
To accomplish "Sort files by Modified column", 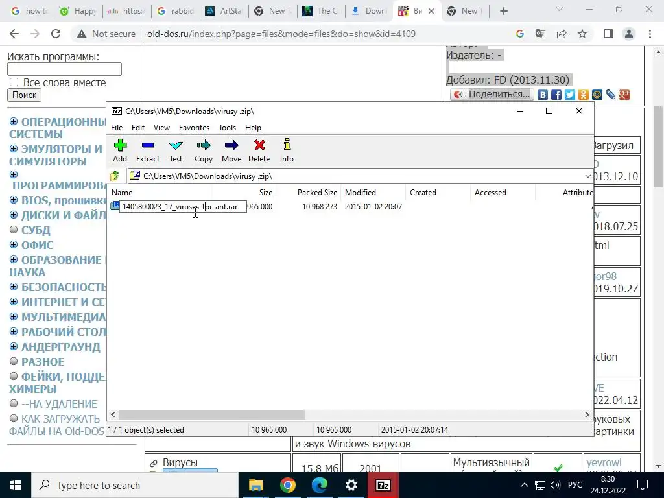I will (x=373, y=192).
